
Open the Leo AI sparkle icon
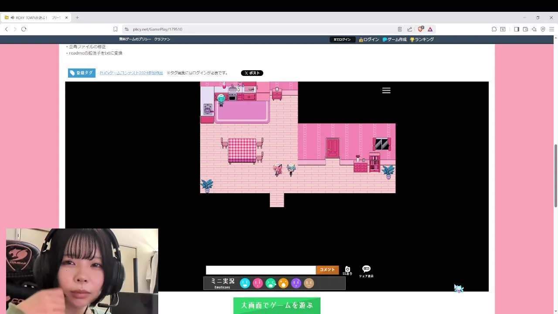[x=534, y=29]
